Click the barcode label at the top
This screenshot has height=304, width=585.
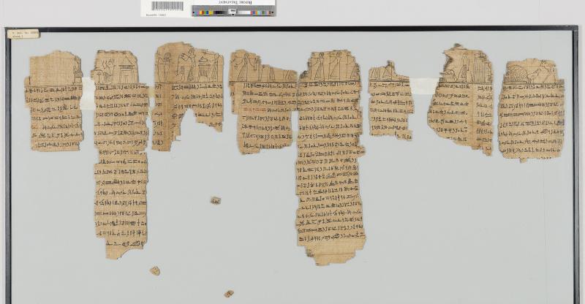(x=166, y=7)
